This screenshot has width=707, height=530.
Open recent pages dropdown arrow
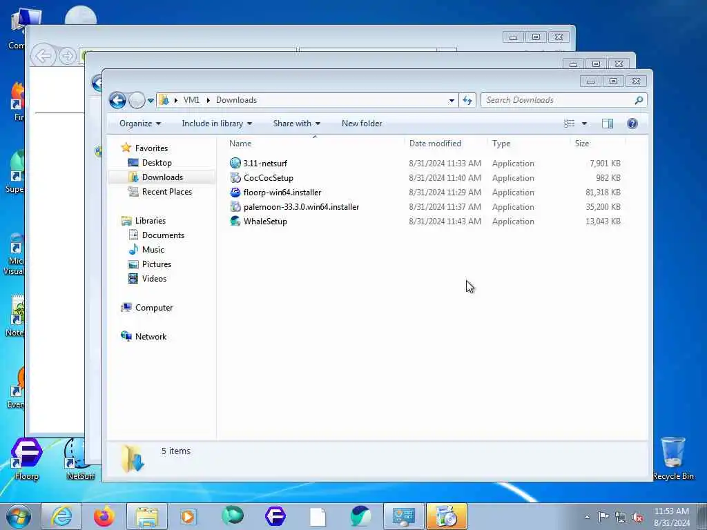pos(151,101)
